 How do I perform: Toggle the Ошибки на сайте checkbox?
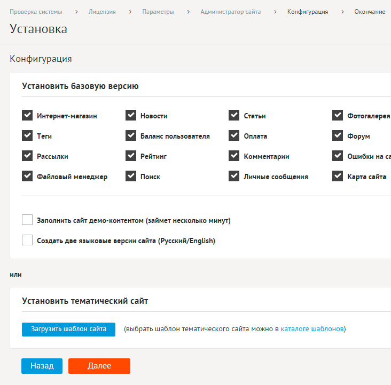coord(338,156)
